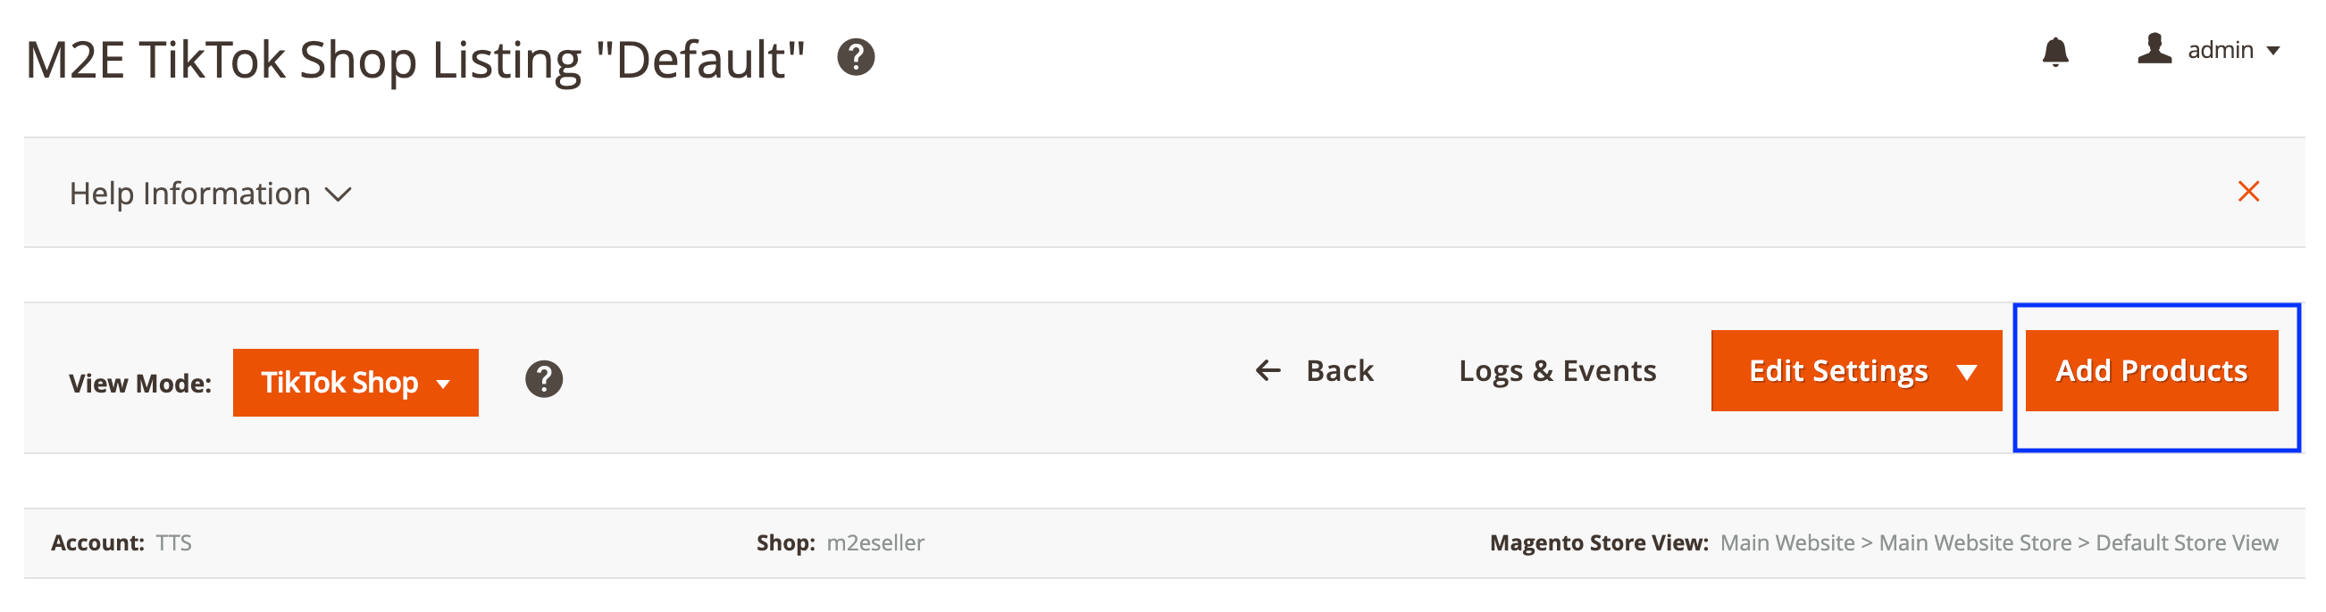Dismiss the Help Information block with the X
The height and width of the screenshot is (612, 2326).
coord(2248,191)
